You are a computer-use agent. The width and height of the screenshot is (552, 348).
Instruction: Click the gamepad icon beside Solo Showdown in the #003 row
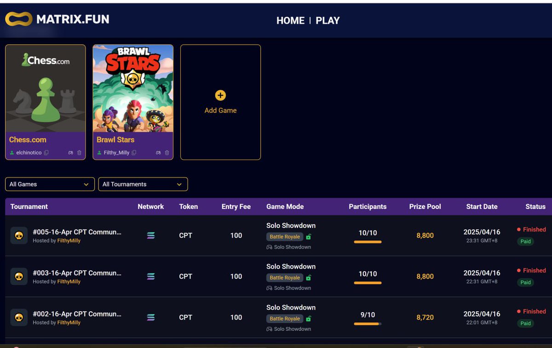[269, 288]
